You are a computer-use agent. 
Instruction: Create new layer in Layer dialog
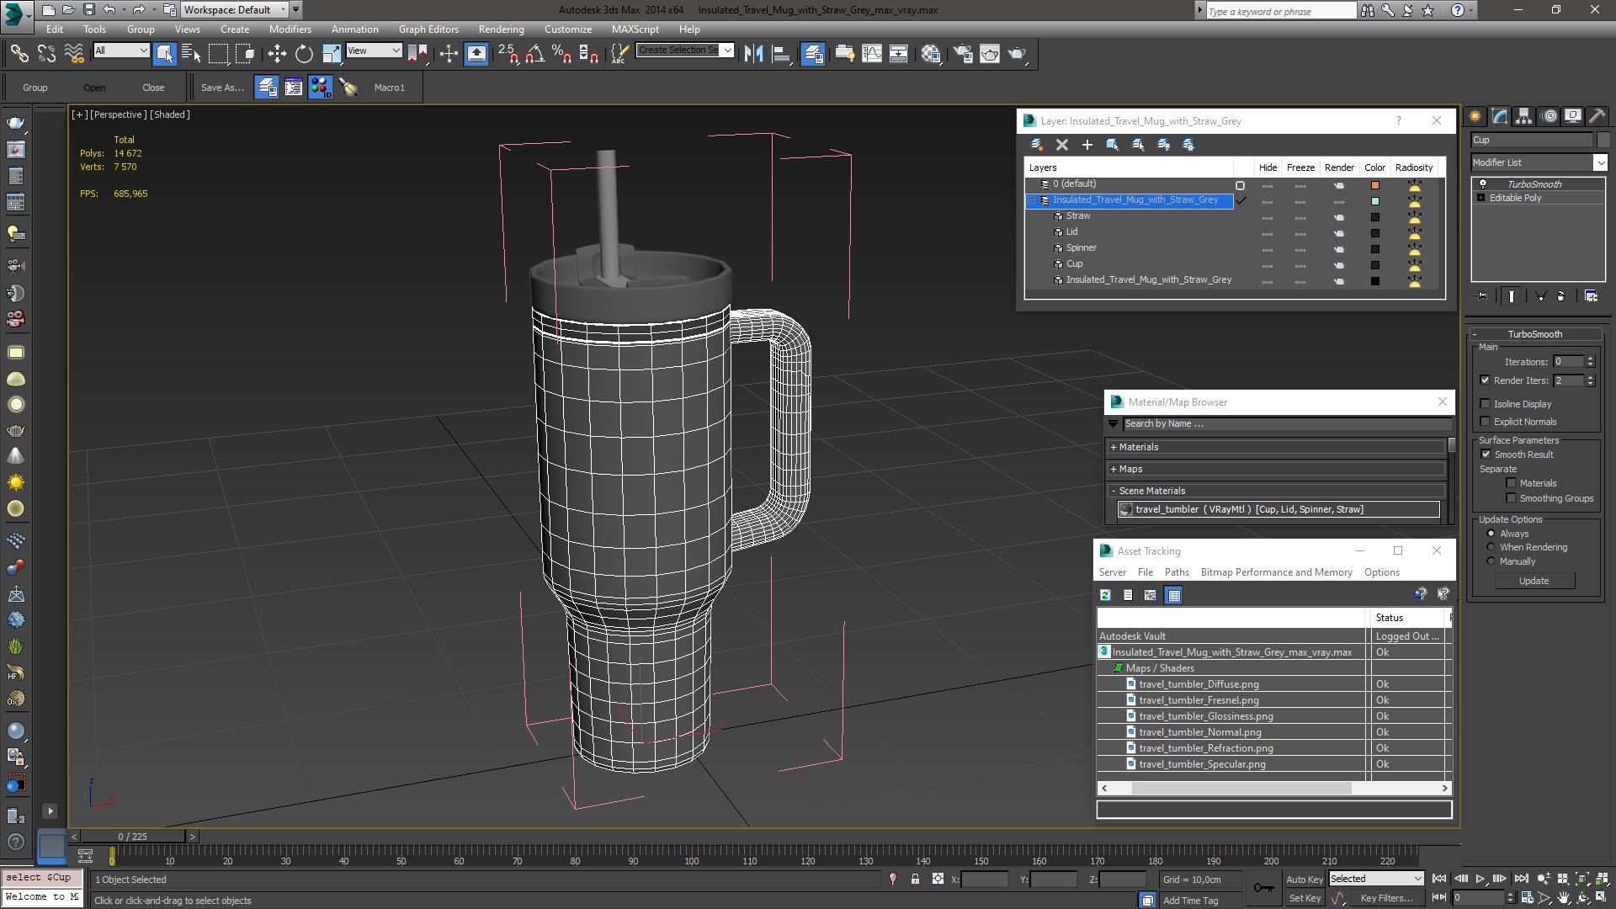[x=1037, y=145]
